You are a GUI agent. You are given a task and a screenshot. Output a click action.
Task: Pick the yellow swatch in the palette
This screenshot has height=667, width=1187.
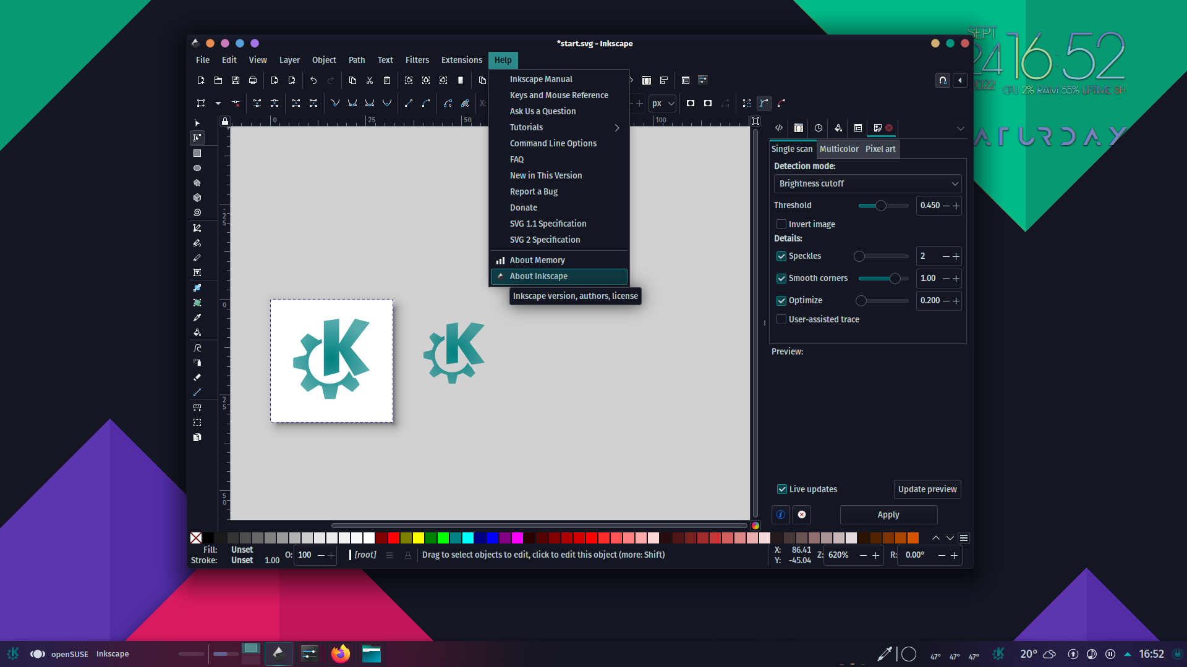pyautogui.click(x=419, y=538)
